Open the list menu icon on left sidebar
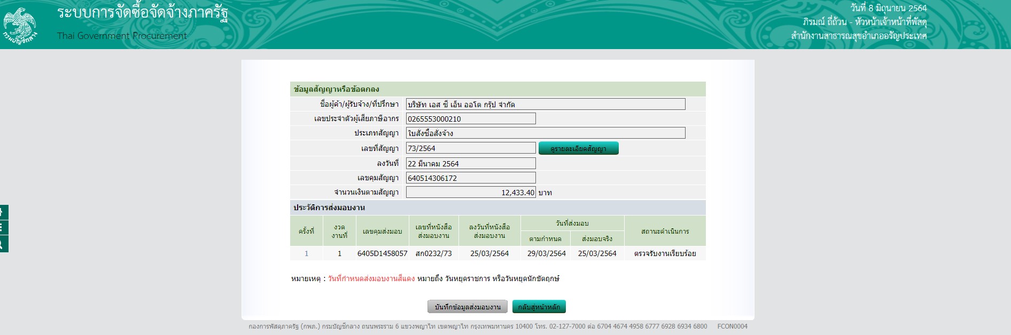Screen dimensions: 1011x335 3,228
